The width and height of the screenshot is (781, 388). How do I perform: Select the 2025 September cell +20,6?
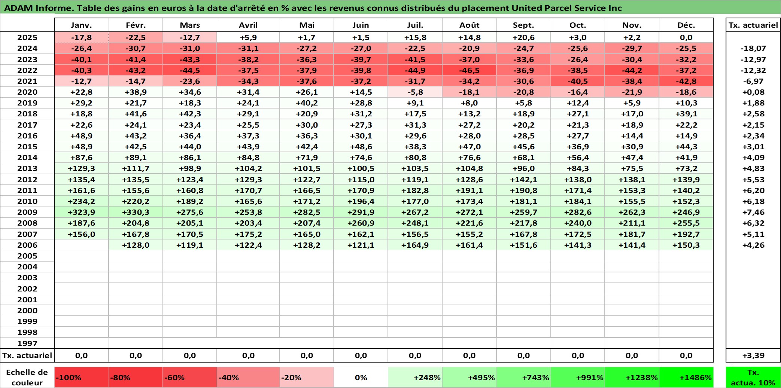524,37
